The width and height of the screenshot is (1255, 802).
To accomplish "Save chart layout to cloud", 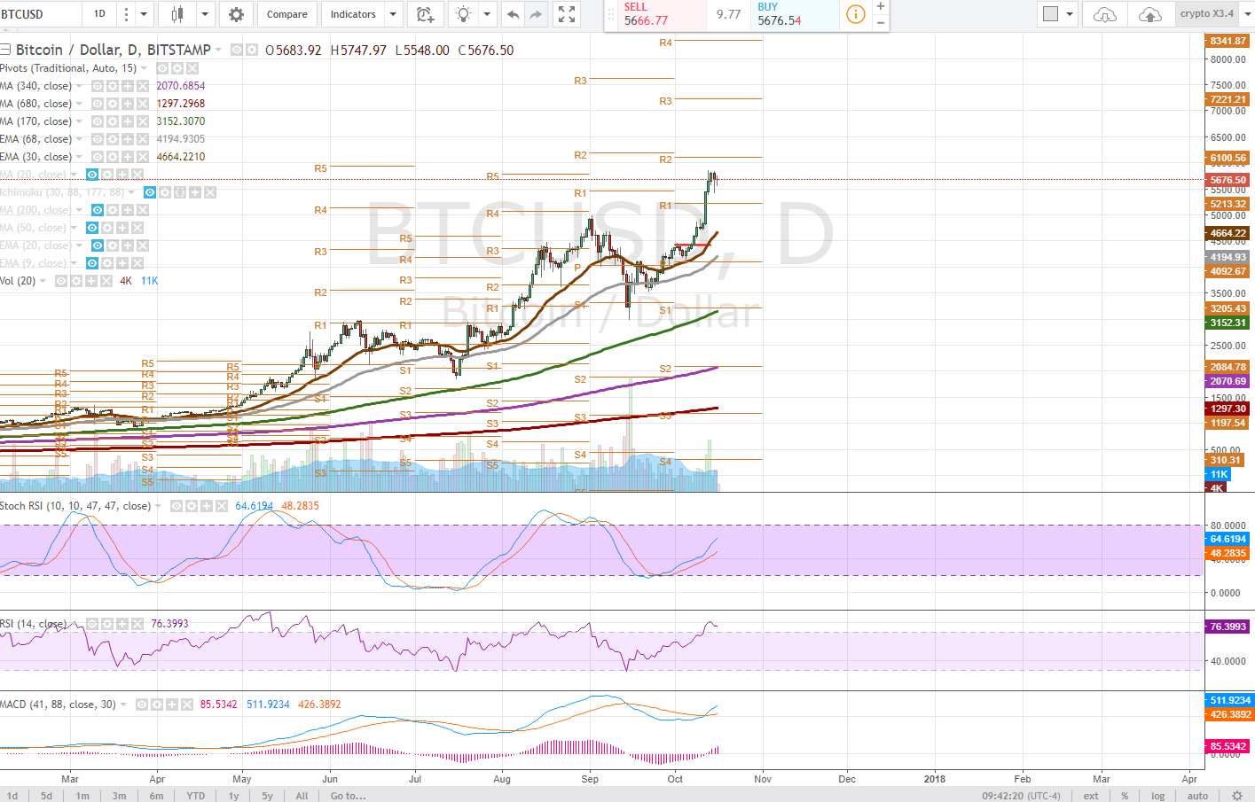I will [1149, 14].
